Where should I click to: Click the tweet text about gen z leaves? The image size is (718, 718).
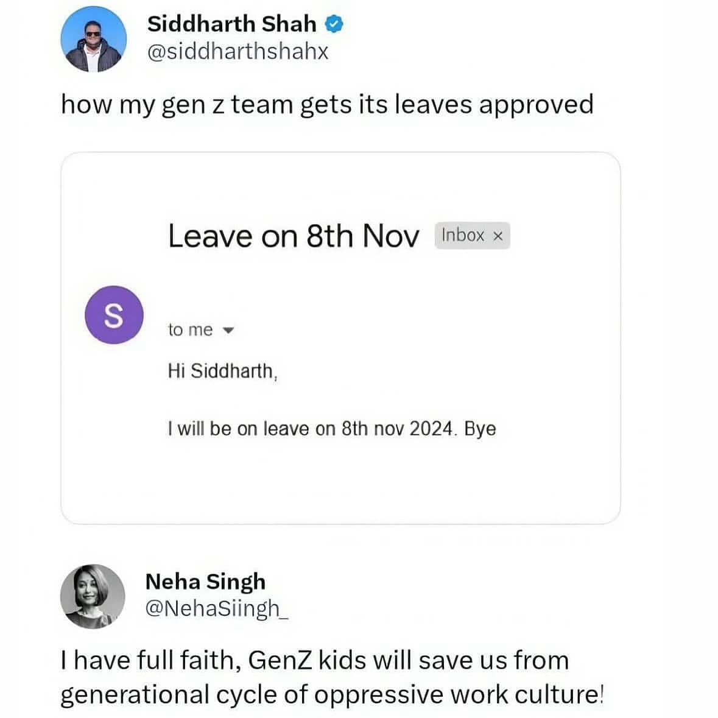[329, 104]
